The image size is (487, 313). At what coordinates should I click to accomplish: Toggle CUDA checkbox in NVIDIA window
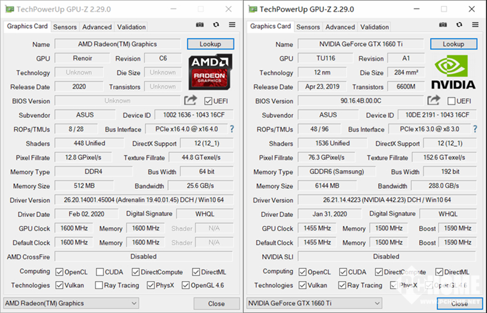343,272
